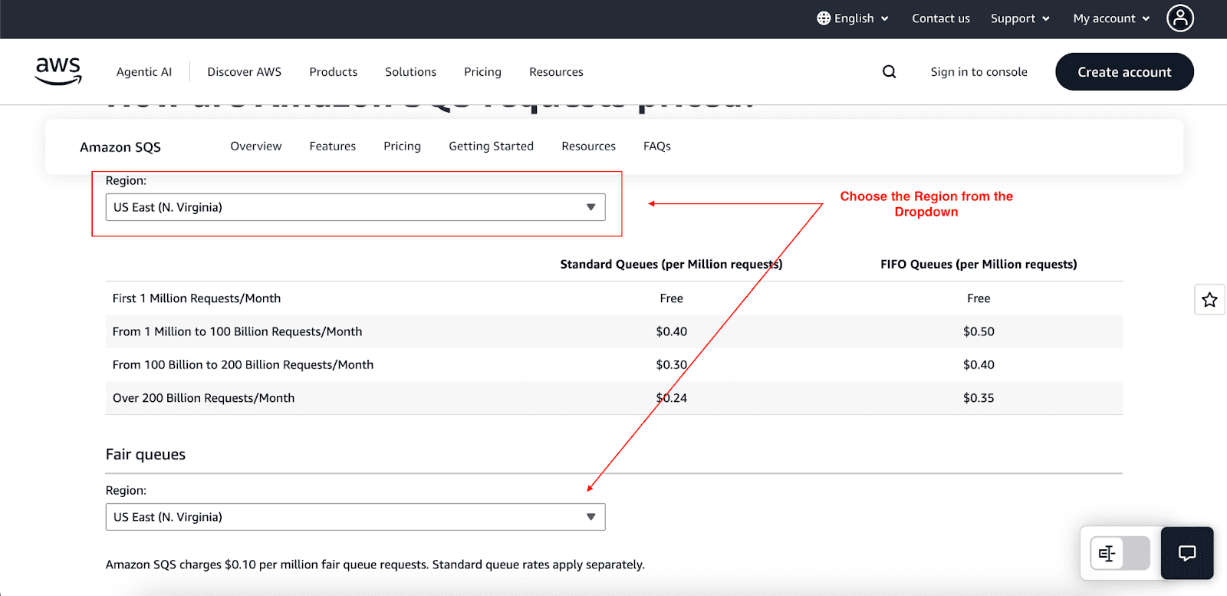Click the Create account button

coord(1124,71)
